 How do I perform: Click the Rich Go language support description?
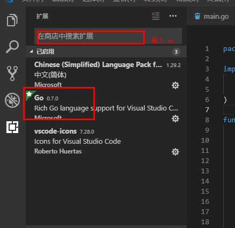click(106, 108)
